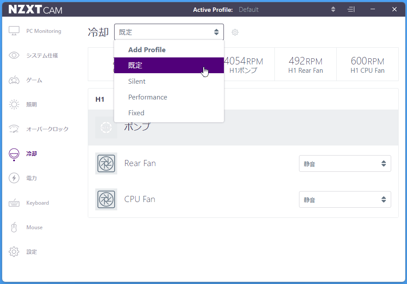
Task: Select the Fixed profile option
Action: point(136,113)
